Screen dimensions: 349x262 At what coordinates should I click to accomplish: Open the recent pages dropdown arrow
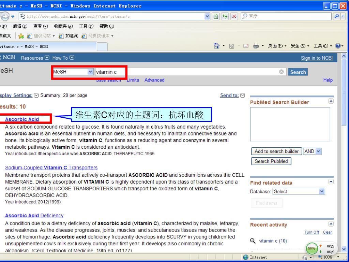(13, 16)
